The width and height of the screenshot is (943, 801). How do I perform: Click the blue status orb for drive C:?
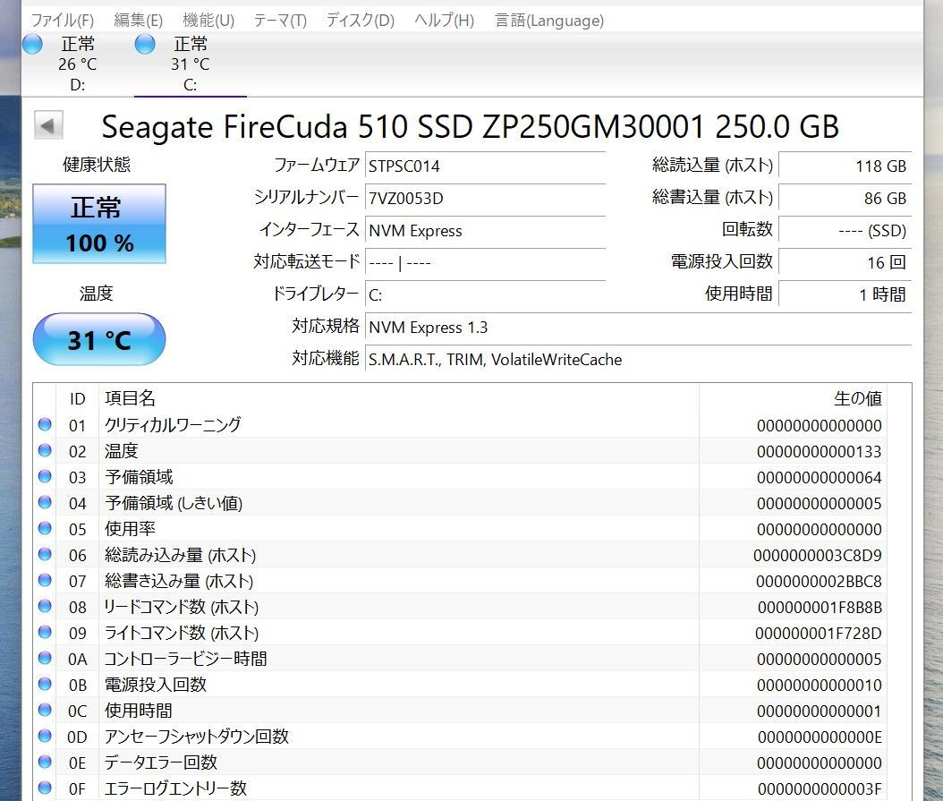pyautogui.click(x=145, y=44)
